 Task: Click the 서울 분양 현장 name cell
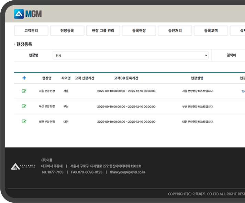pos(47,91)
